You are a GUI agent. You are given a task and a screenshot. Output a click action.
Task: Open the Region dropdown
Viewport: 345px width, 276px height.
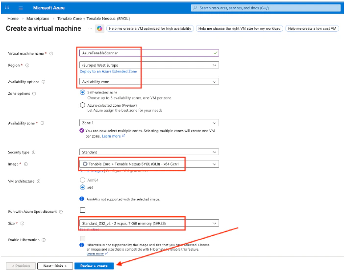coord(149,65)
